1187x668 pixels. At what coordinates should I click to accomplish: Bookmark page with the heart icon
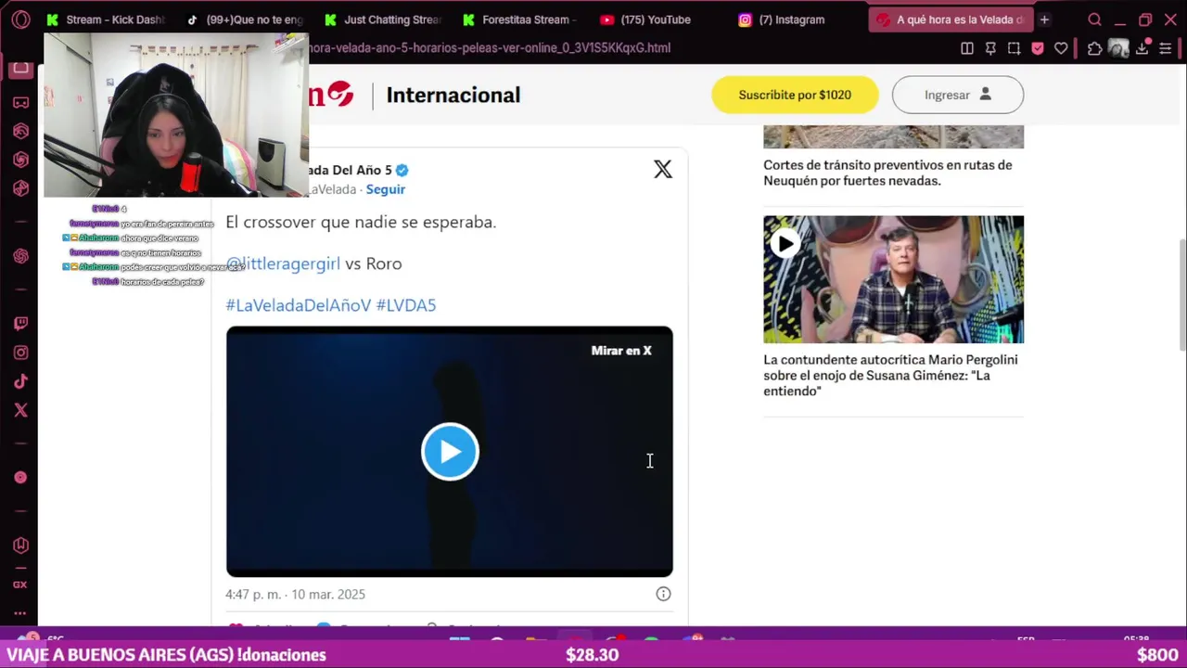coord(1061,48)
